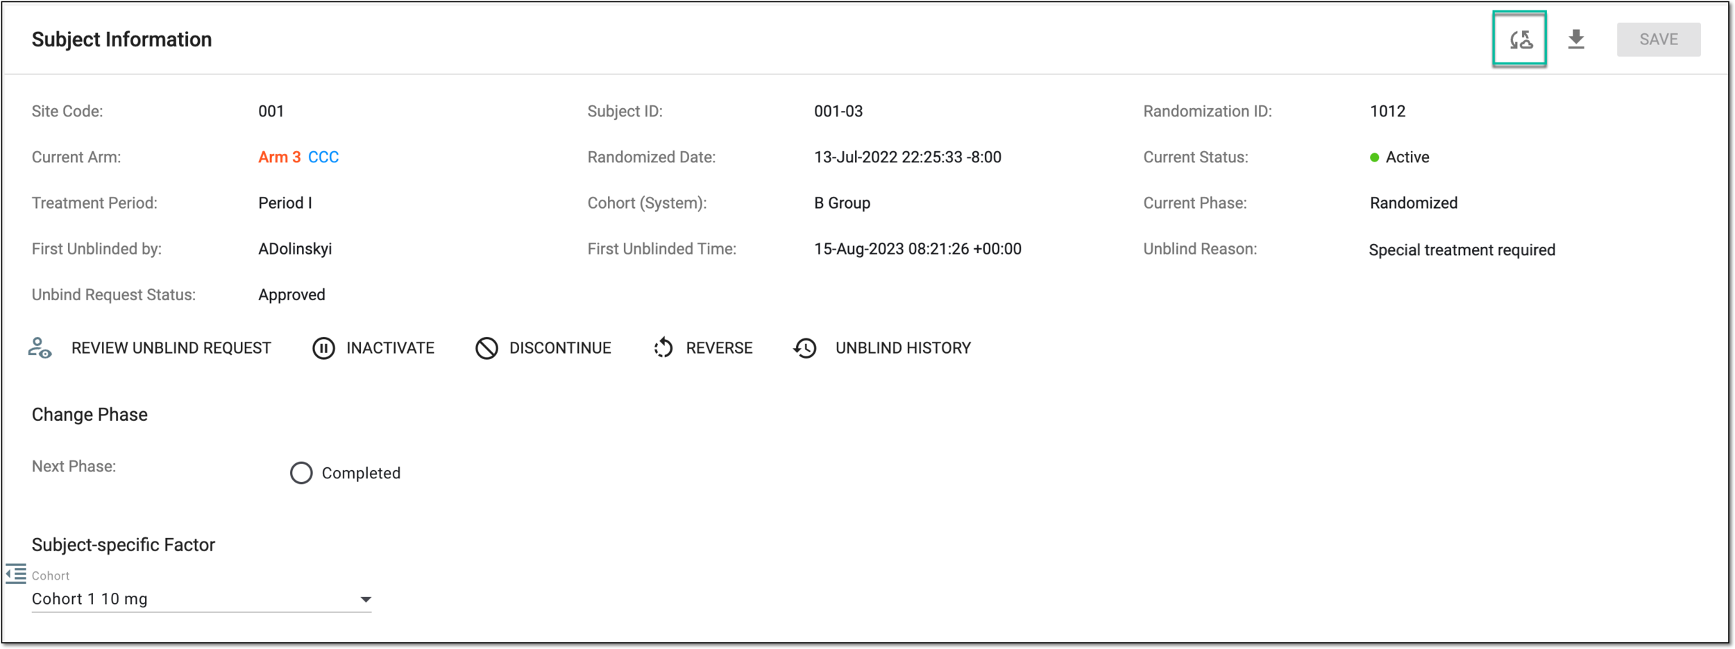Click Unbind Request Status Approved
Screen dimensions: 1735x649
(291, 295)
